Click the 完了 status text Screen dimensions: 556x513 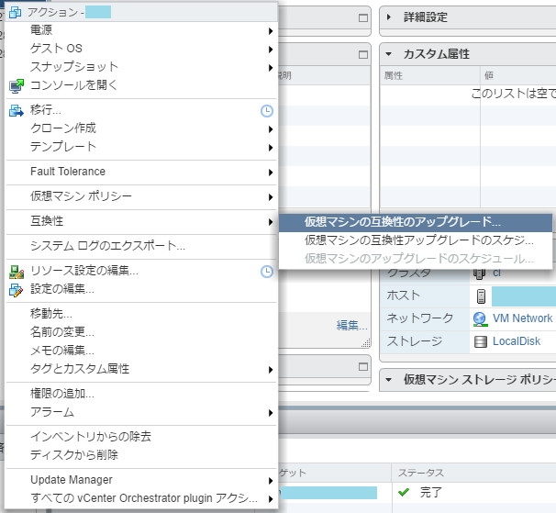[x=431, y=493]
